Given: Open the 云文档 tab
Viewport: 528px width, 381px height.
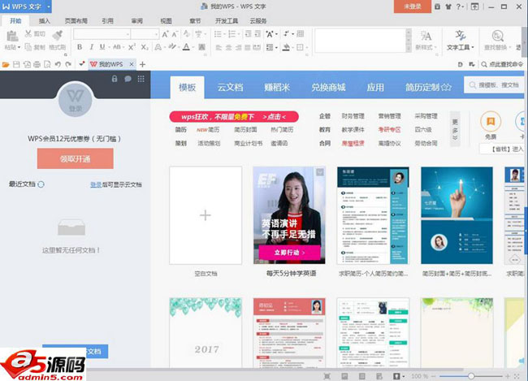Looking at the screenshot, I should tap(231, 88).
